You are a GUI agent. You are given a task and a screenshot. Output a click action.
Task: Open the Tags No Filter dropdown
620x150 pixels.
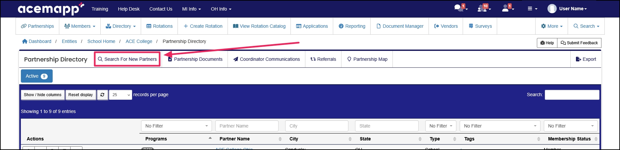[x=500, y=126]
